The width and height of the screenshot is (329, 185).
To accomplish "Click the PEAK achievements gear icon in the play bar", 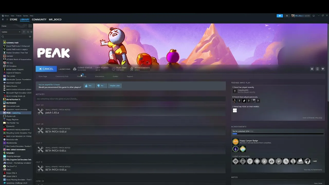I will tap(132, 69).
